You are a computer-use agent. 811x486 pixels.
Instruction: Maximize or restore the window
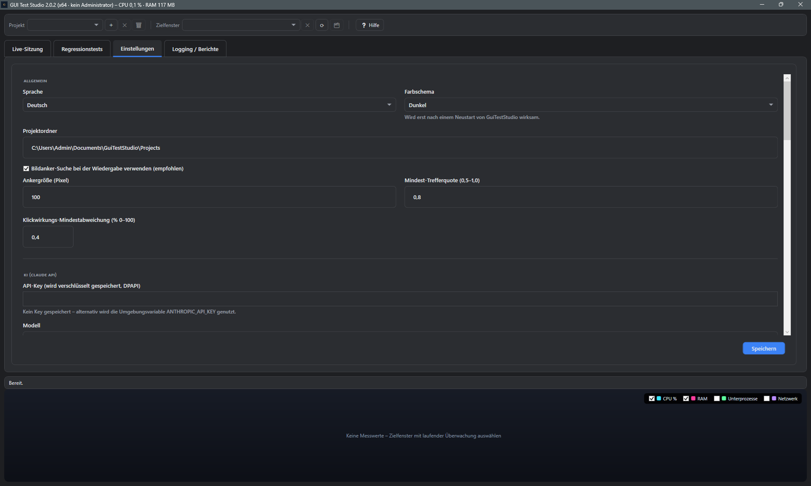[781, 5]
